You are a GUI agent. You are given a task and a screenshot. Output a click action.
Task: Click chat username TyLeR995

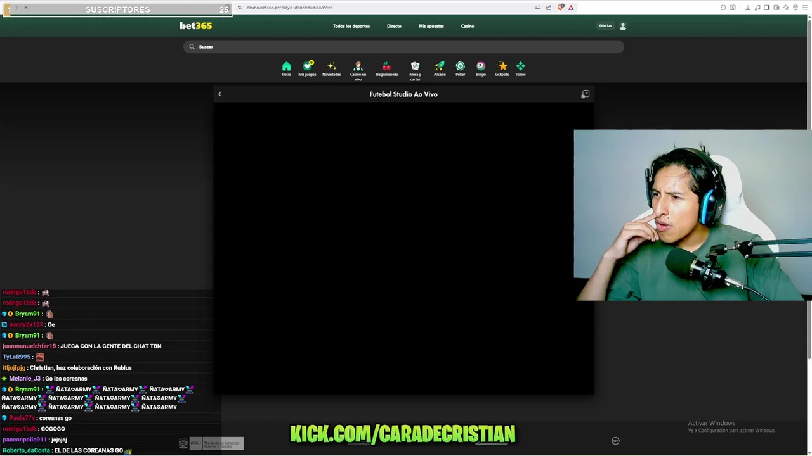pyautogui.click(x=16, y=357)
